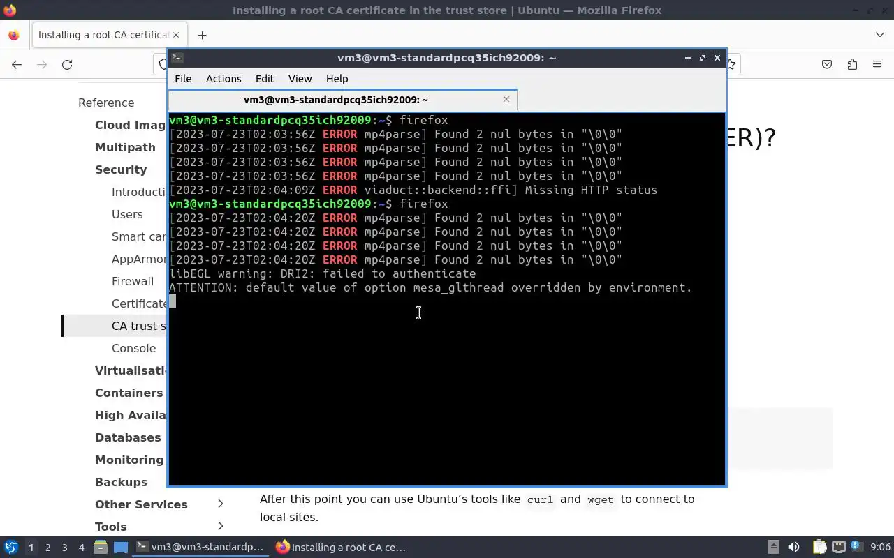Image resolution: width=894 pixels, height=558 pixels.
Task: Select the vm3@vm3-standardpcq35ich92009 terminal tab
Action: click(342, 100)
